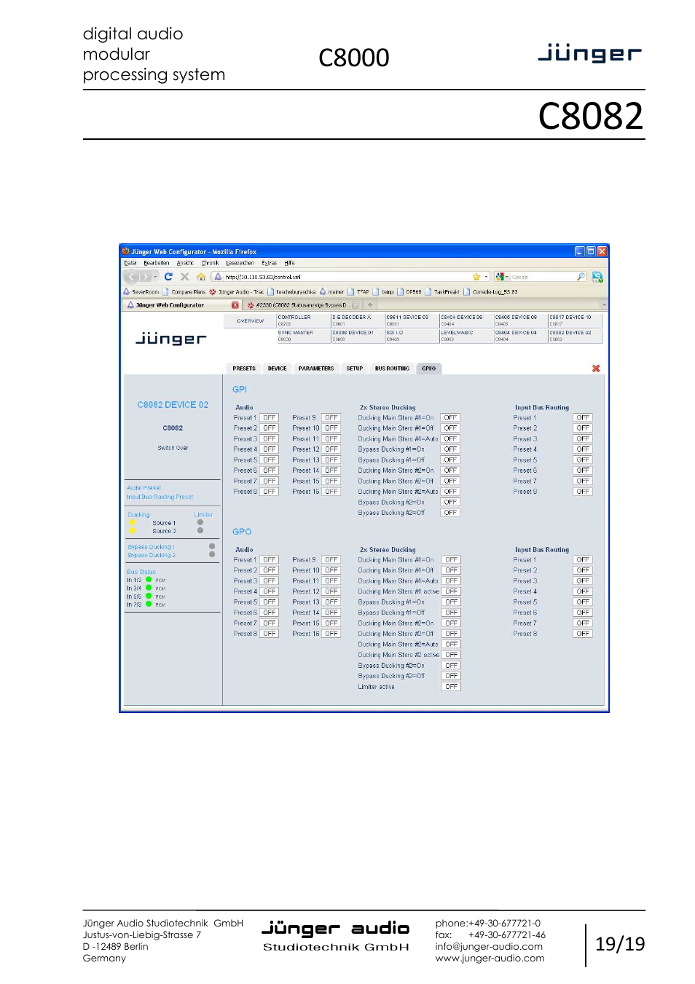Open the Compare Plans bookmark
The image size is (695, 984).
pos(184,292)
